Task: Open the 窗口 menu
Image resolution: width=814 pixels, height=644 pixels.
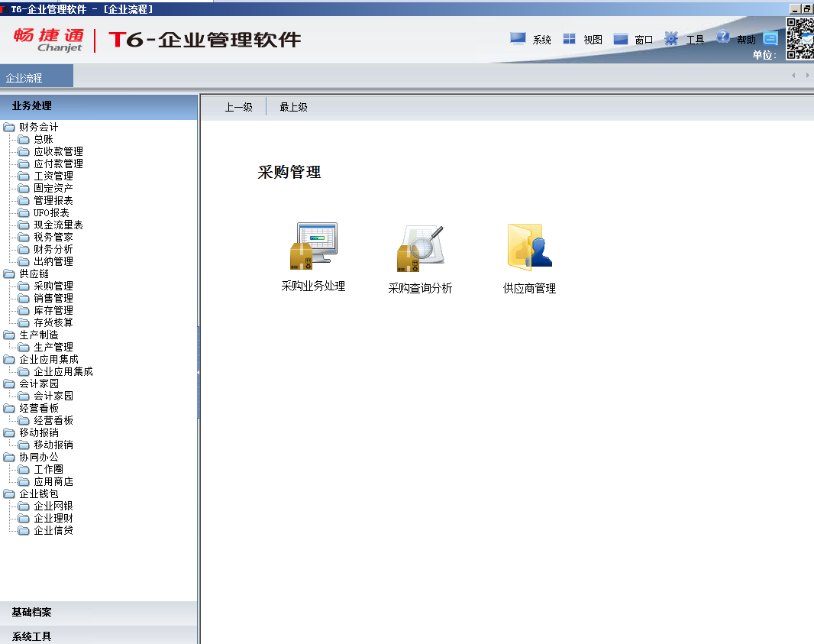Action: click(633, 40)
